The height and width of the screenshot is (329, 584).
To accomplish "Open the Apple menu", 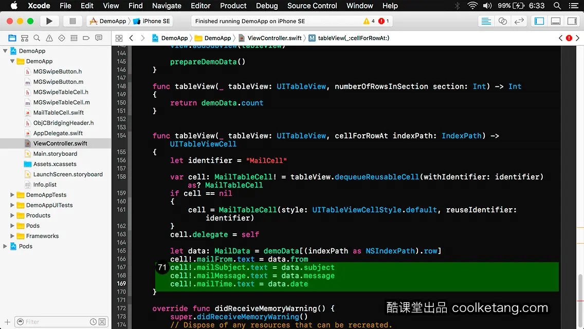I will [x=14, y=6].
